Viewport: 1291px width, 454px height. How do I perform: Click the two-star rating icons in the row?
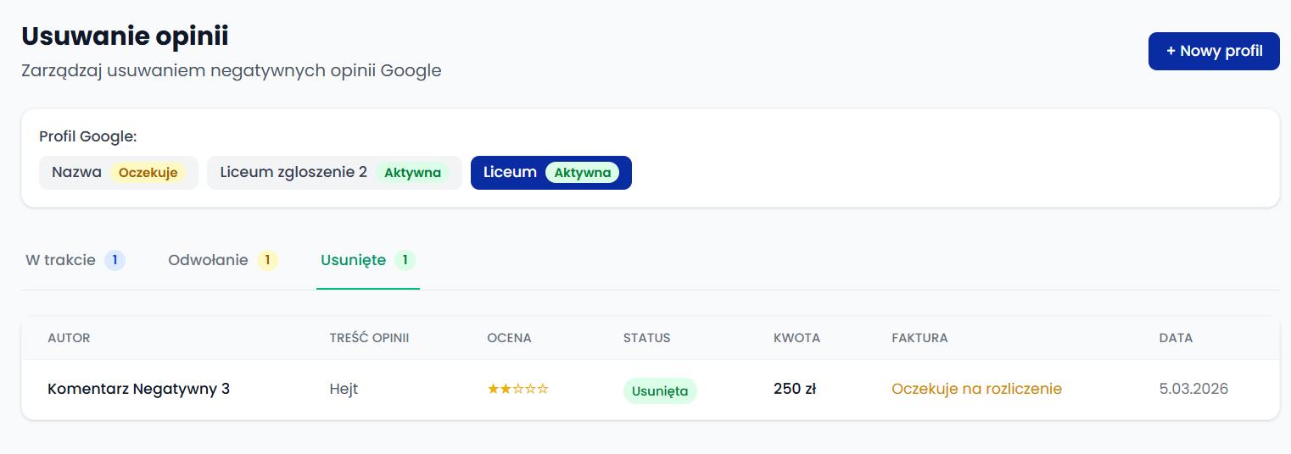(517, 389)
